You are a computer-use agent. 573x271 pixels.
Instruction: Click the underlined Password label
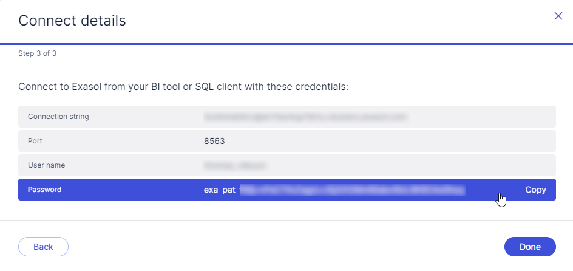click(x=44, y=190)
